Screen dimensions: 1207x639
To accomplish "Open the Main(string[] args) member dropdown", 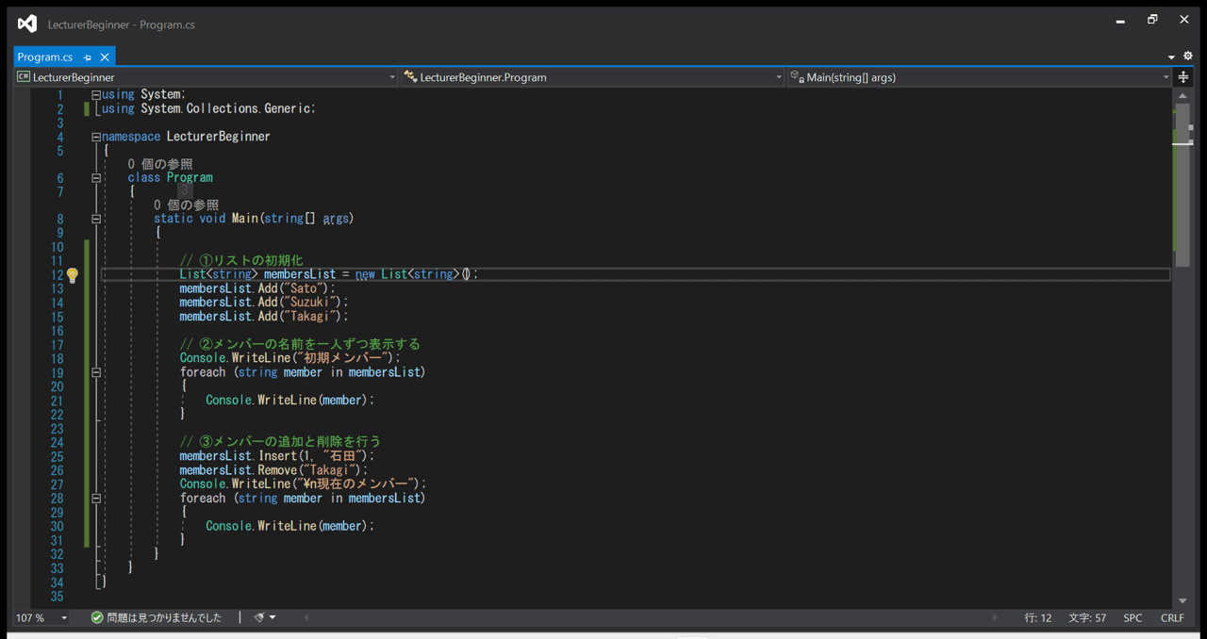I will pyautogui.click(x=1166, y=77).
